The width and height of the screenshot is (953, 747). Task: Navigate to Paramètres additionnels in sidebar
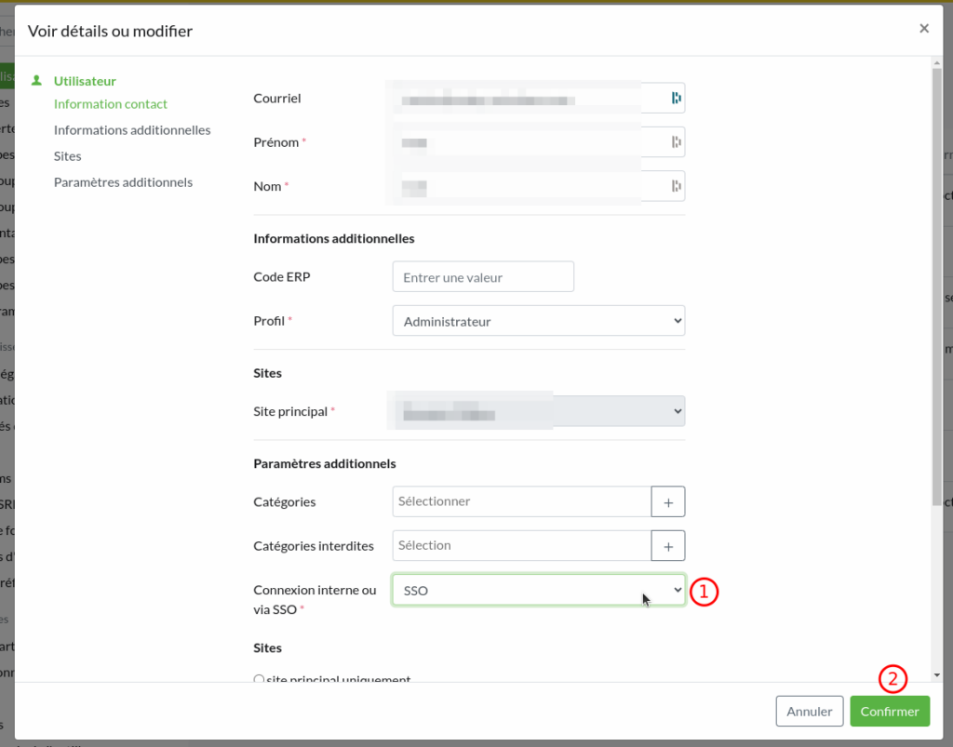coord(123,182)
